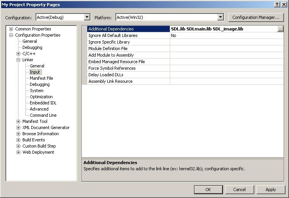Screen dimensions: 289x198
Task: Select the Ignore Specific Library property
Action: pos(128,42)
